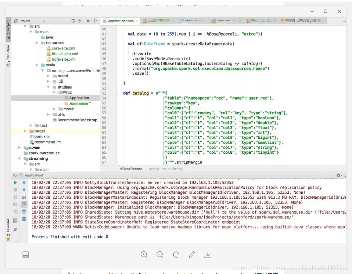Open the Project view dropdown
Viewport: 352px width, 274px height.
pos(43,21)
